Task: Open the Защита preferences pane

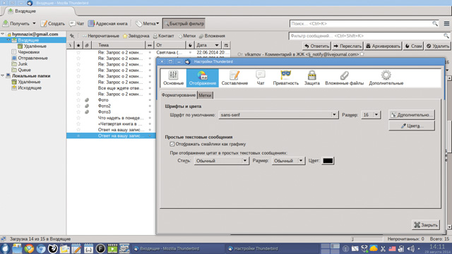Action: (311, 78)
